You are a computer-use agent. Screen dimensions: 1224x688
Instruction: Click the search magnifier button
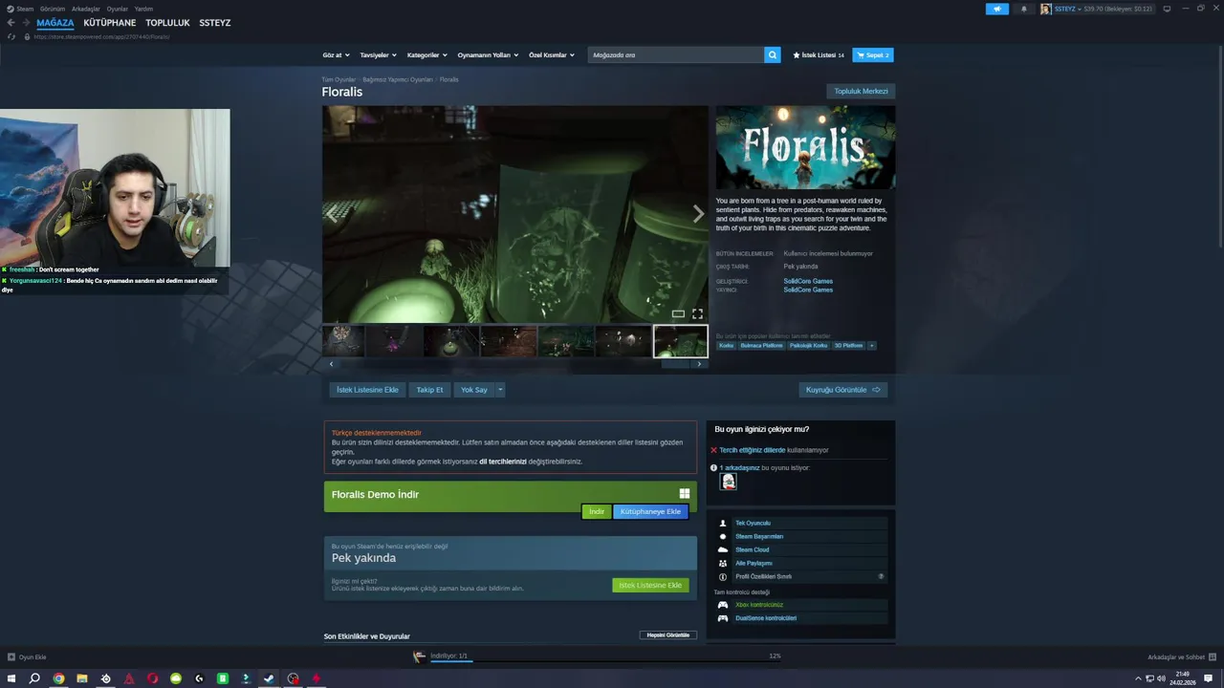click(x=772, y=55)
